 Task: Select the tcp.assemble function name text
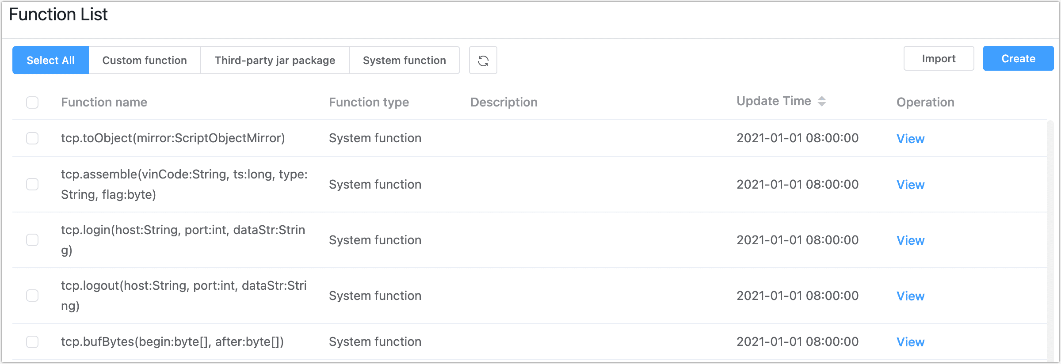pos(184,184)
